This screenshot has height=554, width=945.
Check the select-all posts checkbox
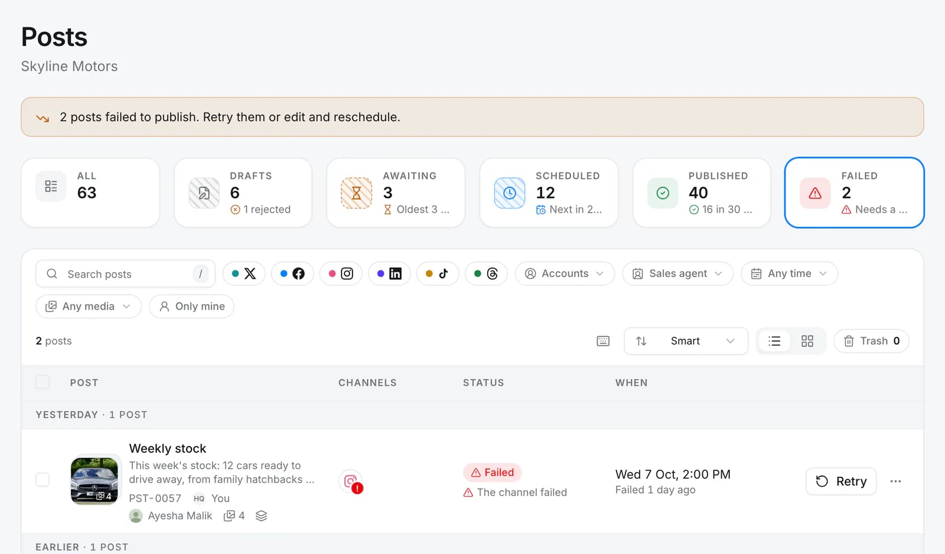click(43, 382)
